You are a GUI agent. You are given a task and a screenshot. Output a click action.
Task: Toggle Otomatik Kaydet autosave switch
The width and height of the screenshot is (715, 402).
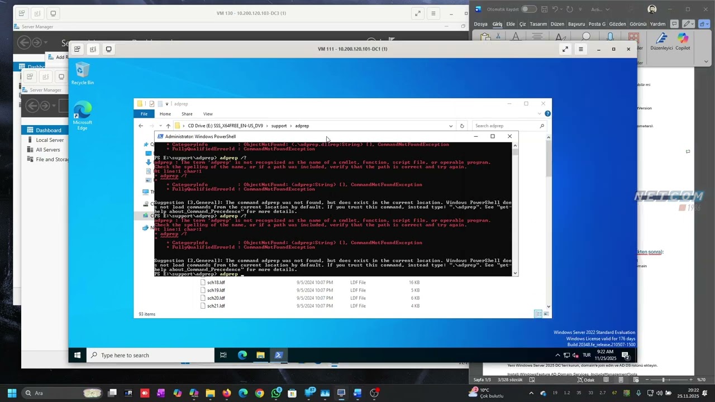click(528, 9)
